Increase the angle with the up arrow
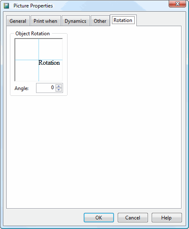 (59, 86)
